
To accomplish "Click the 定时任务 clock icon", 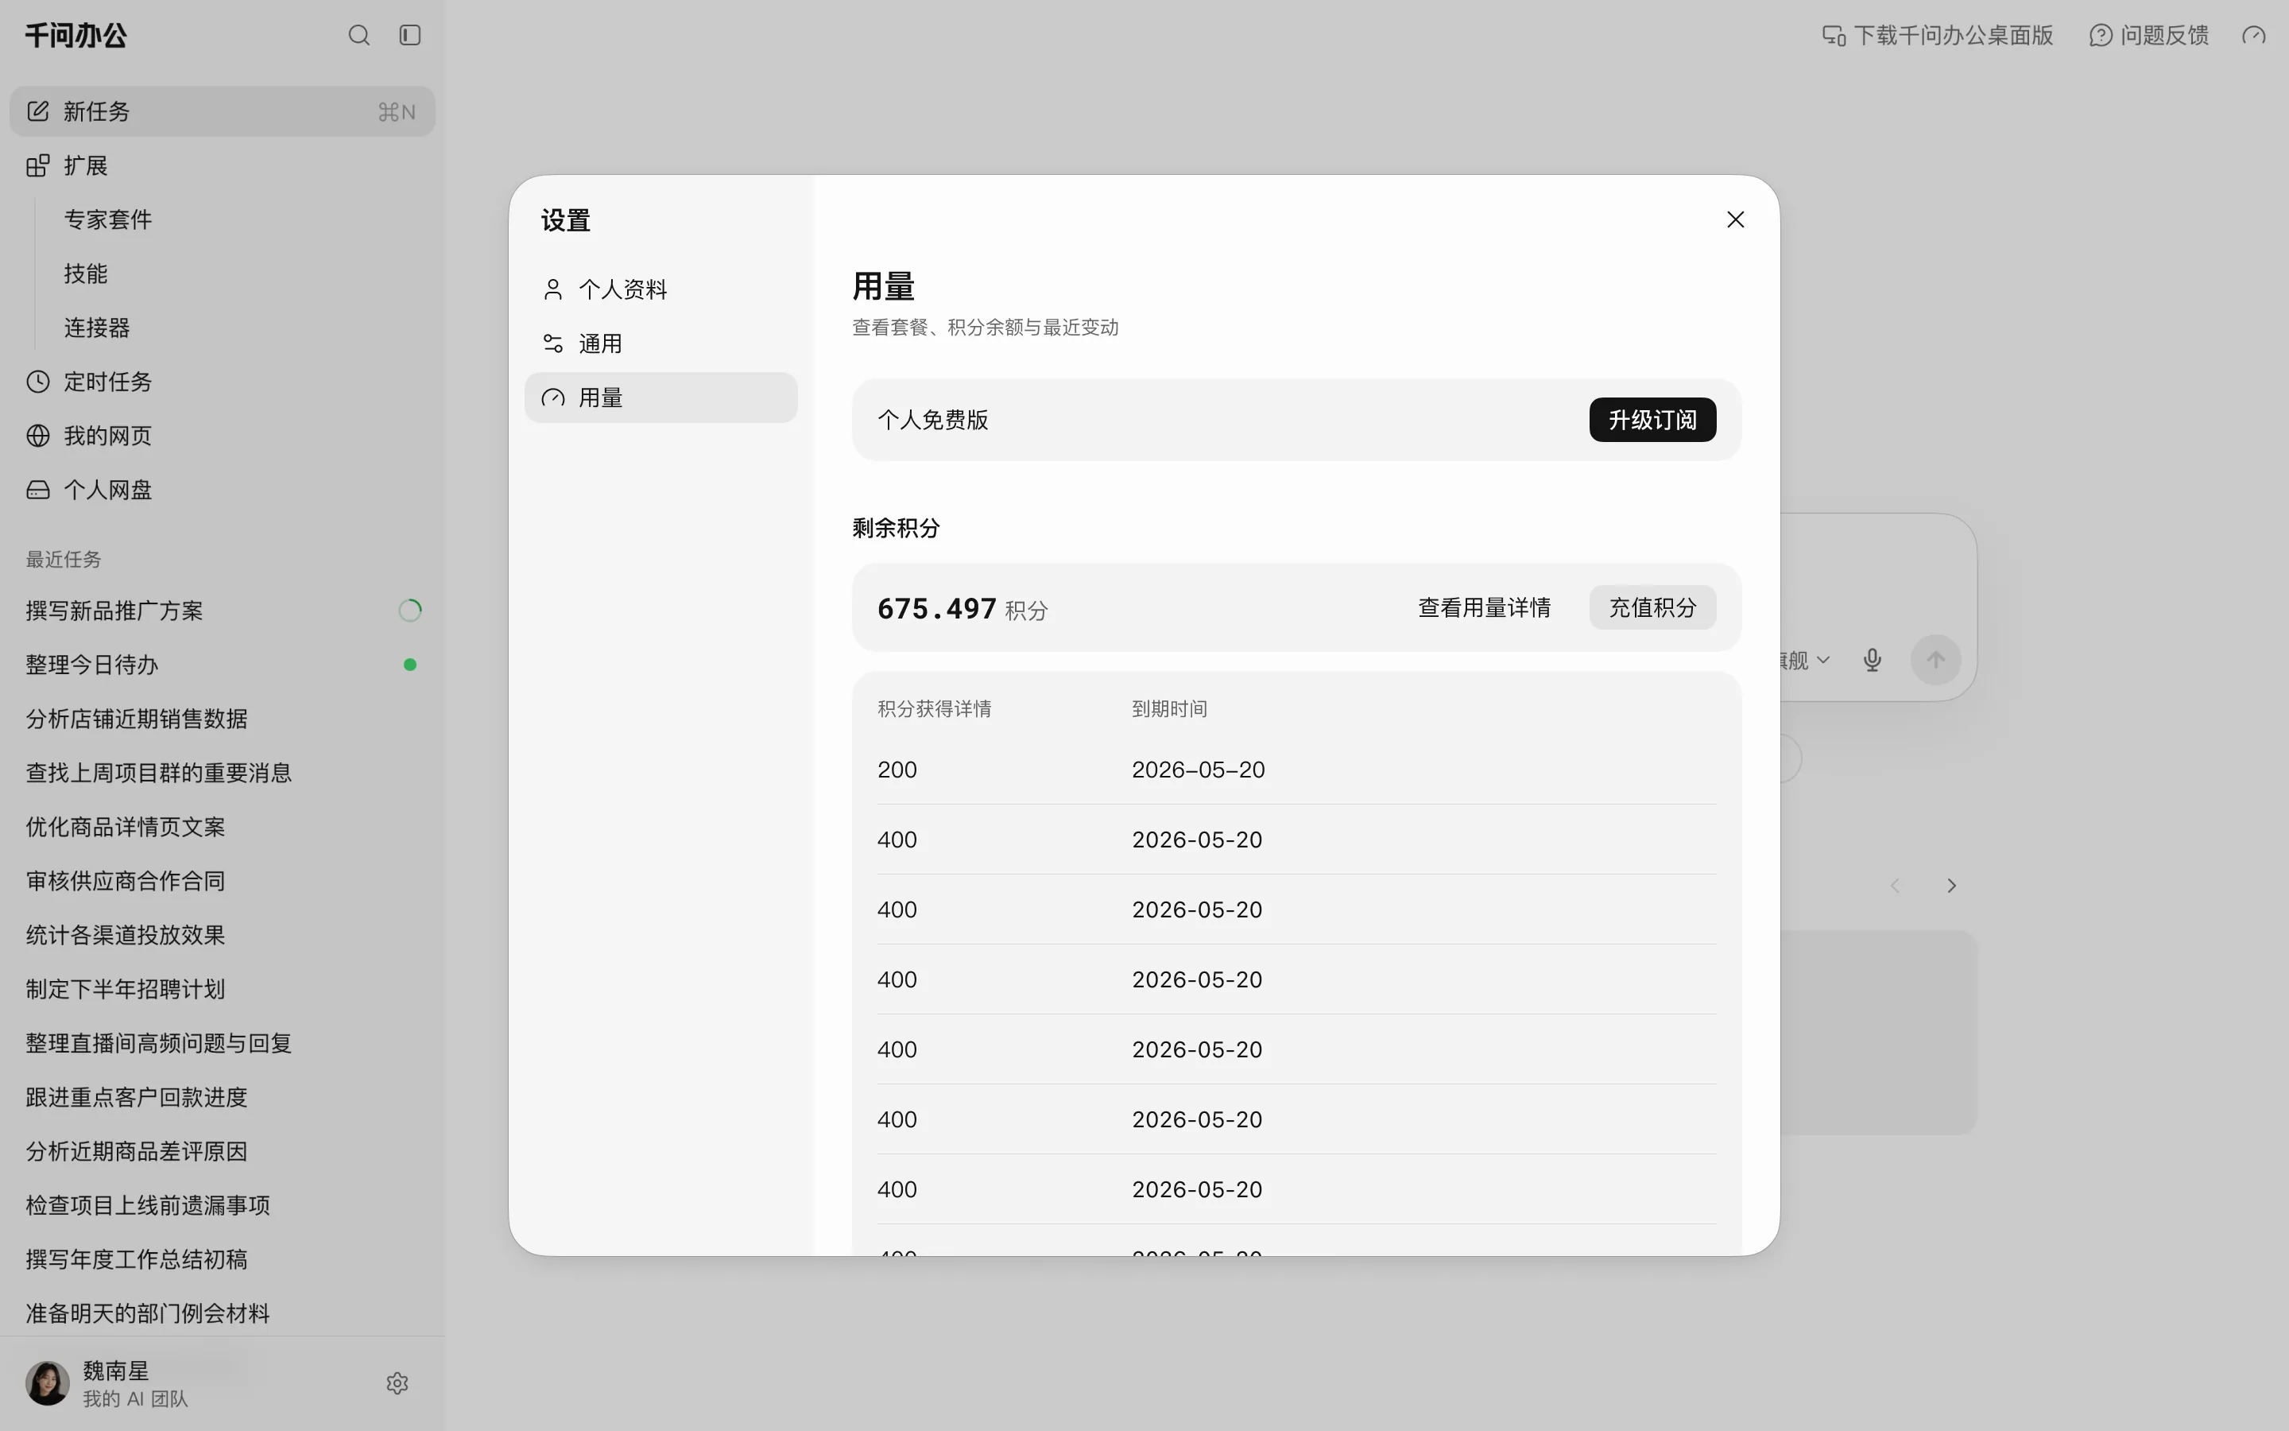I will pos(38,382).
